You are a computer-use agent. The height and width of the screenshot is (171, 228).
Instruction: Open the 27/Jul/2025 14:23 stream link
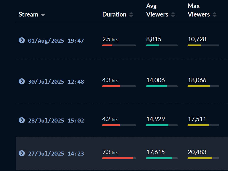pyautogui.click(x=56, y=153)
